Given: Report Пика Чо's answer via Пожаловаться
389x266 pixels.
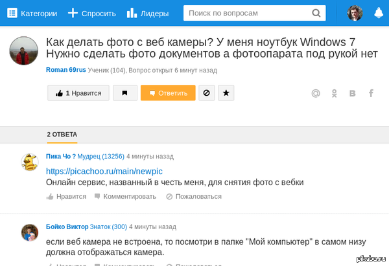Looking at the screenshot, I should click(x=194, y=196).
